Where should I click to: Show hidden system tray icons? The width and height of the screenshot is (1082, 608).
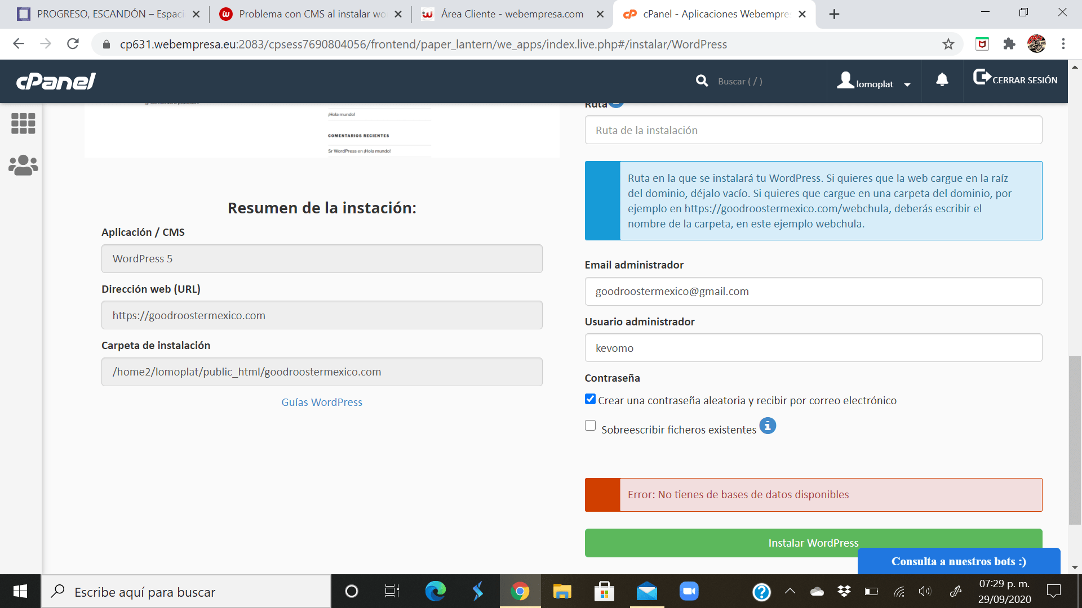[790, 591]
